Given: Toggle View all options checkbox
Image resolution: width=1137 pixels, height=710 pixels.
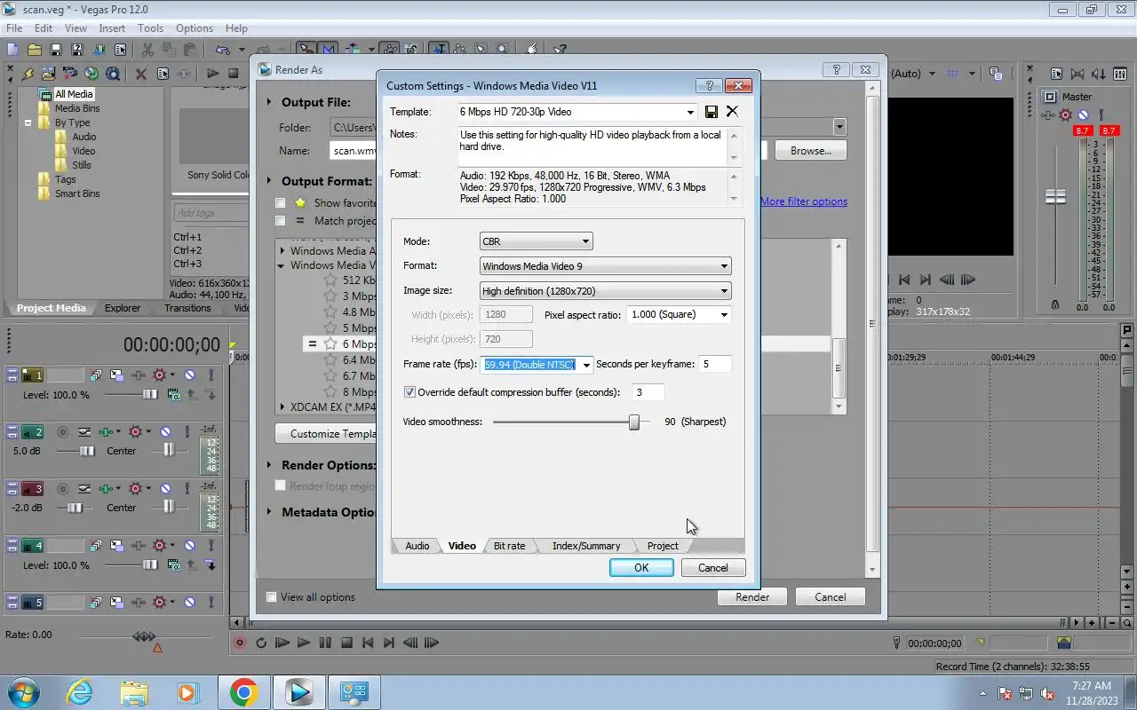Looking at the screenshot, I should click(x=272, y=597).
